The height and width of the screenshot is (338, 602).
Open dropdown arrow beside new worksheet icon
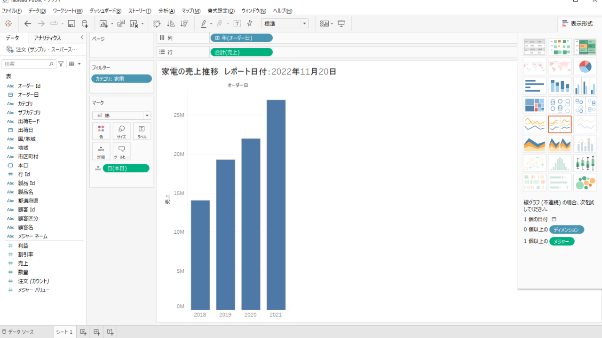(x=112, y=23)
